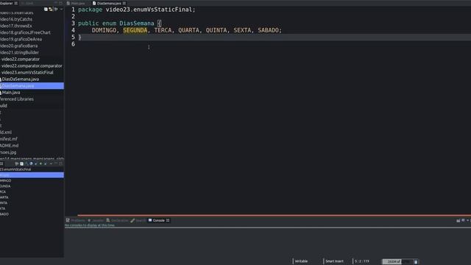Run garbage collector trash icon
471x265 pixels.
coord(416,262)
